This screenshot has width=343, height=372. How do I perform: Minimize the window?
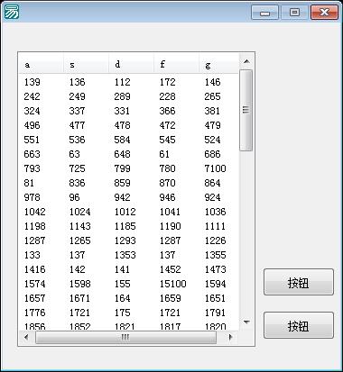coord(264,13)
